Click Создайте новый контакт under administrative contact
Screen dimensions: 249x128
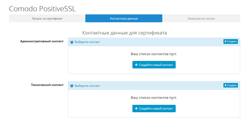(154, 65)
